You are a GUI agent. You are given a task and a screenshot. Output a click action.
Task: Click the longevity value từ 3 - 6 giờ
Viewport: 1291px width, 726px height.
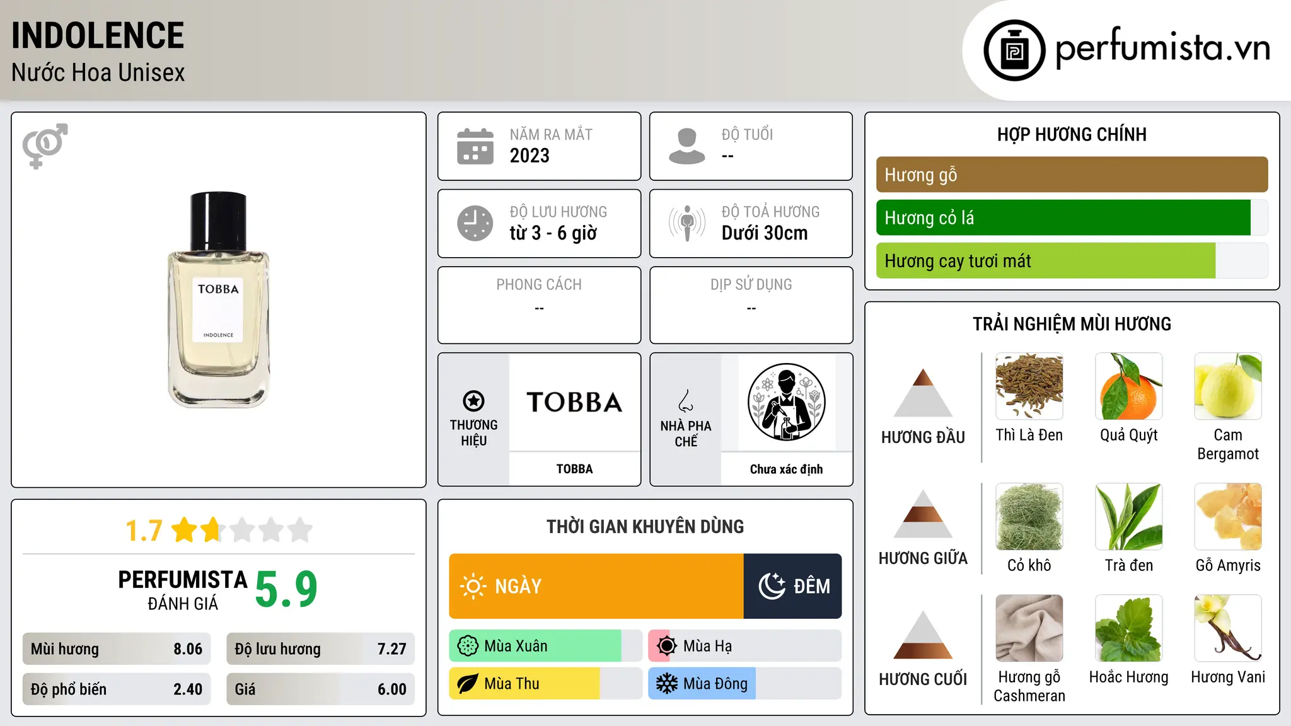pos(553,233)
